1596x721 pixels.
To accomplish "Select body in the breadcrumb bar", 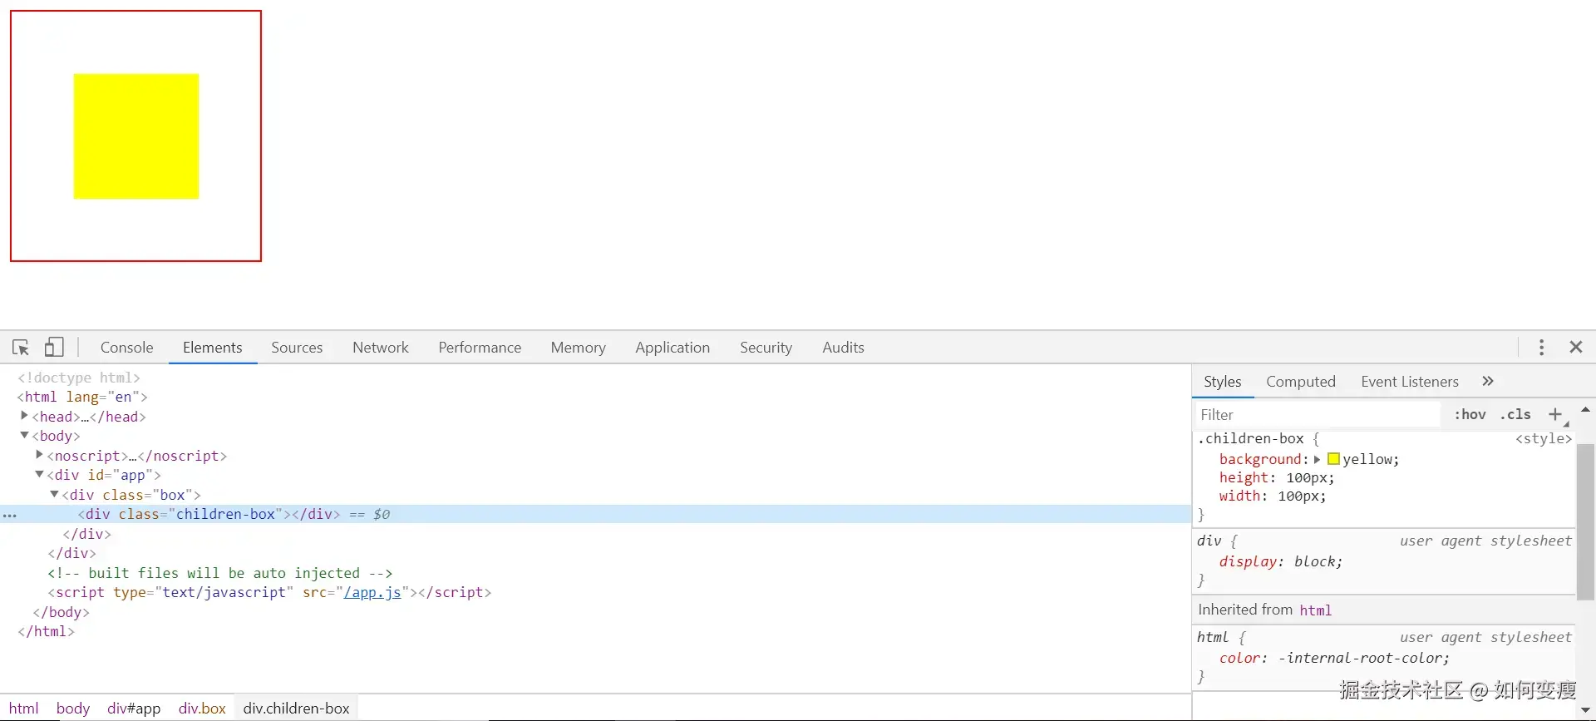I will tap(73, 709).
